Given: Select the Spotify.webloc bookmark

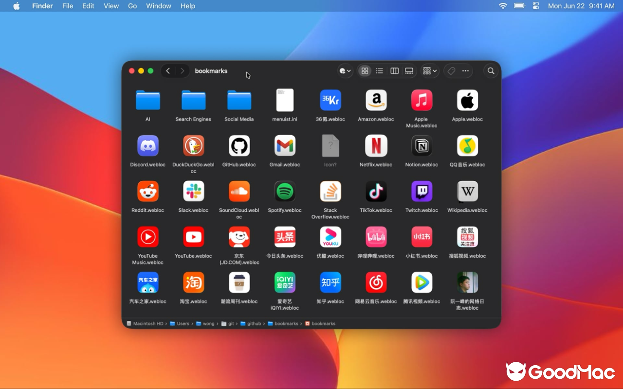Looking at the screenshot, I should point(285,192).
